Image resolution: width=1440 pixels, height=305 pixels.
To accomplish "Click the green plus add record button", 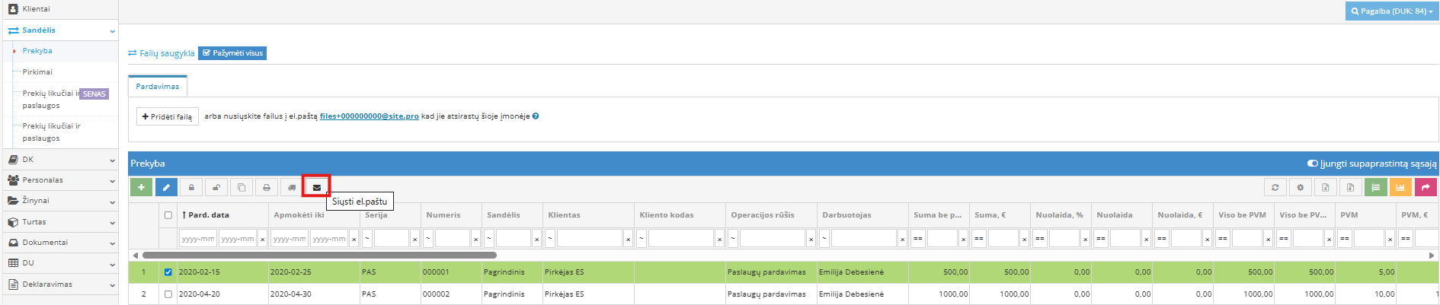I will pyautogui.click(x=141, y=187).
